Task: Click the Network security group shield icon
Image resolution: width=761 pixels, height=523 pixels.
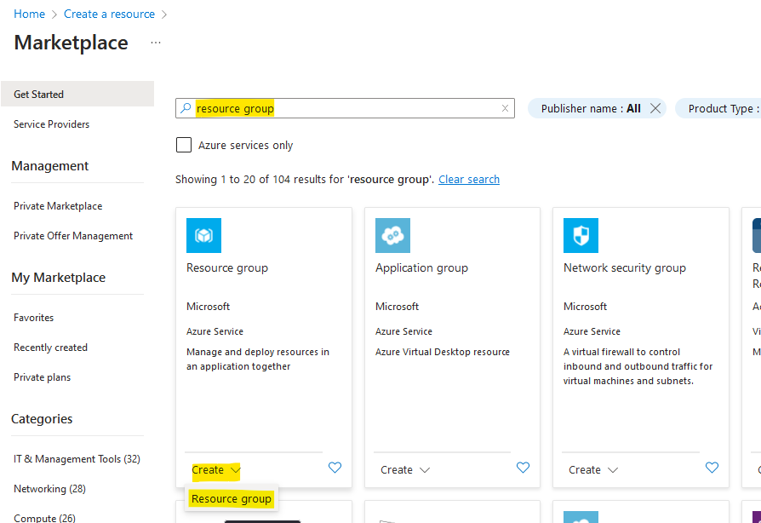Action: (x=581, y=235)
